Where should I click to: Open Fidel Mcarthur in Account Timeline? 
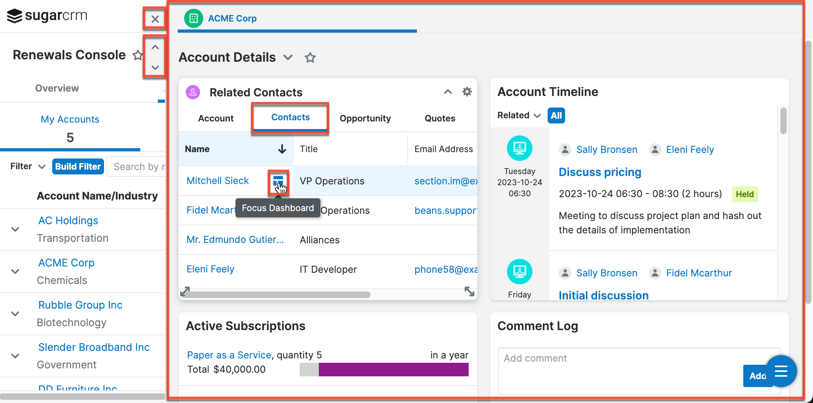[x=699, y=273]
